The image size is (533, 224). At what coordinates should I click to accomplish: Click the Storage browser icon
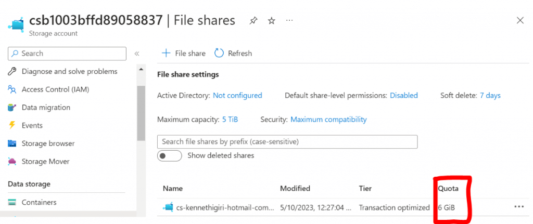[x=12, y=143]
